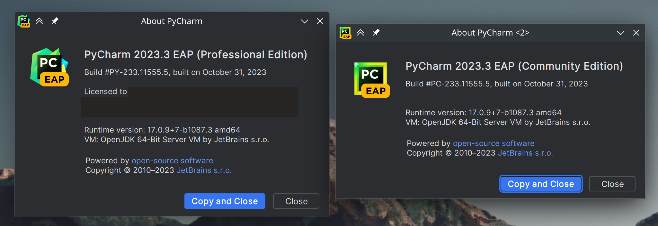Click build text '#PC-233.11555.5' line
658x226 pixels.
pos(497,84)
